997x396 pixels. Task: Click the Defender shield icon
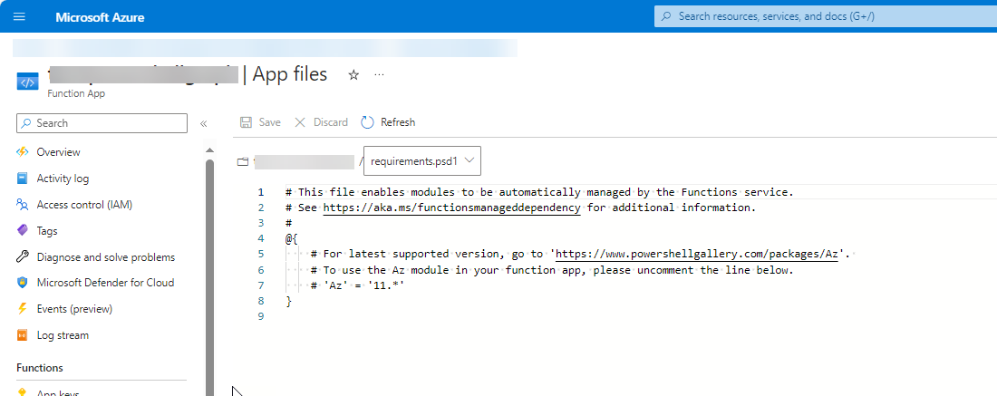coord(23,282)
